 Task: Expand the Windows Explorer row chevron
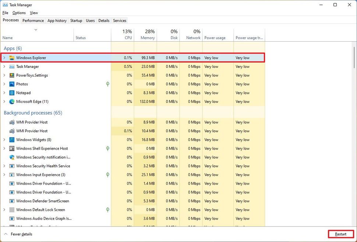pos(4,58)
